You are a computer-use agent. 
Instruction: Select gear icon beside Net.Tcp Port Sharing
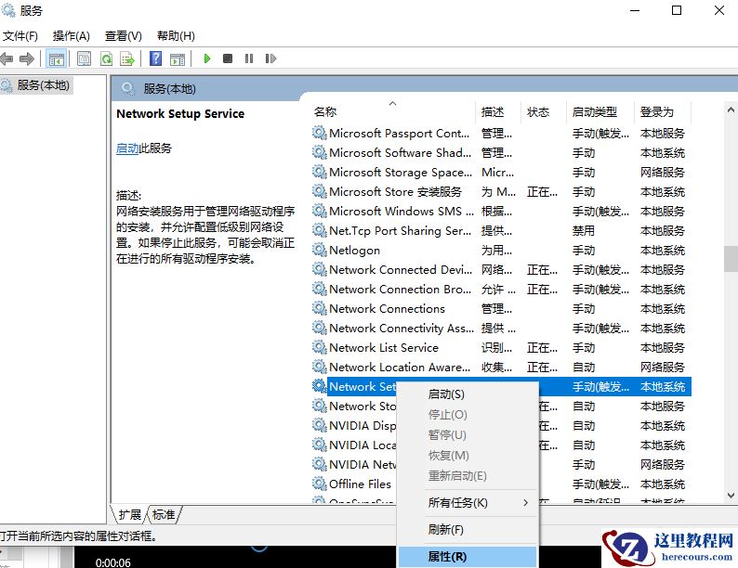click(320, 230)
